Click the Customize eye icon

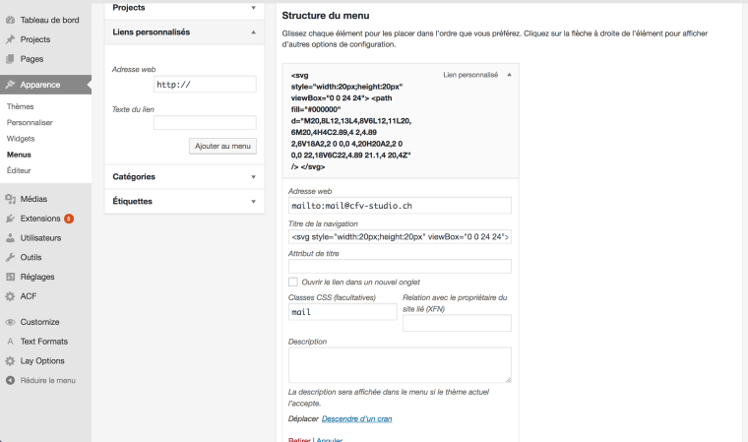(10, 322)
